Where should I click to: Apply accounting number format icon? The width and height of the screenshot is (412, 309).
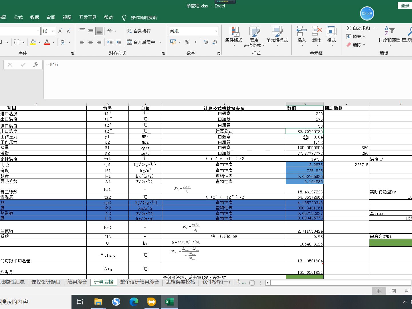[x=173, y=42]
